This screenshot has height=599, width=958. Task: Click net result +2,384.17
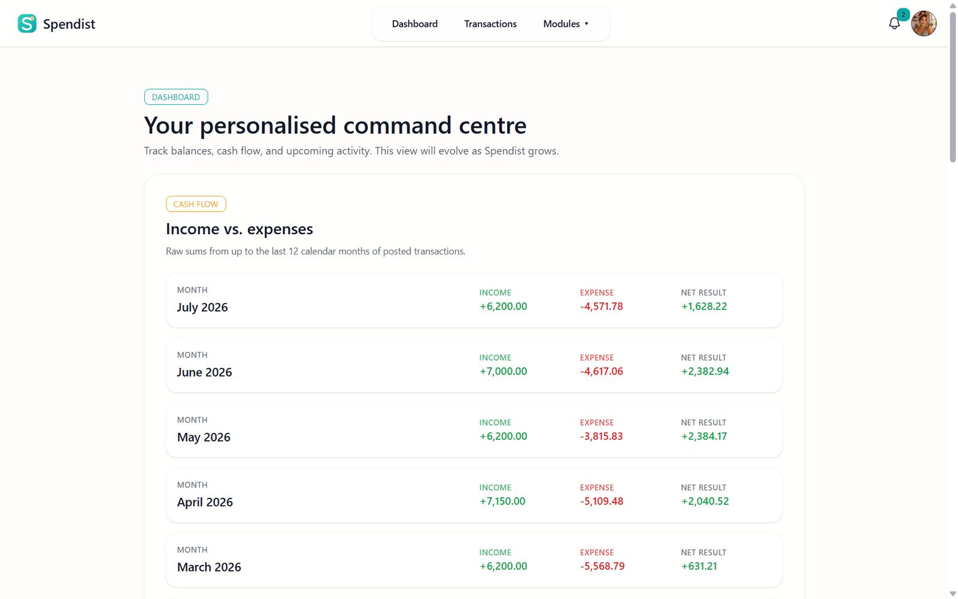[x=704, y=436]
